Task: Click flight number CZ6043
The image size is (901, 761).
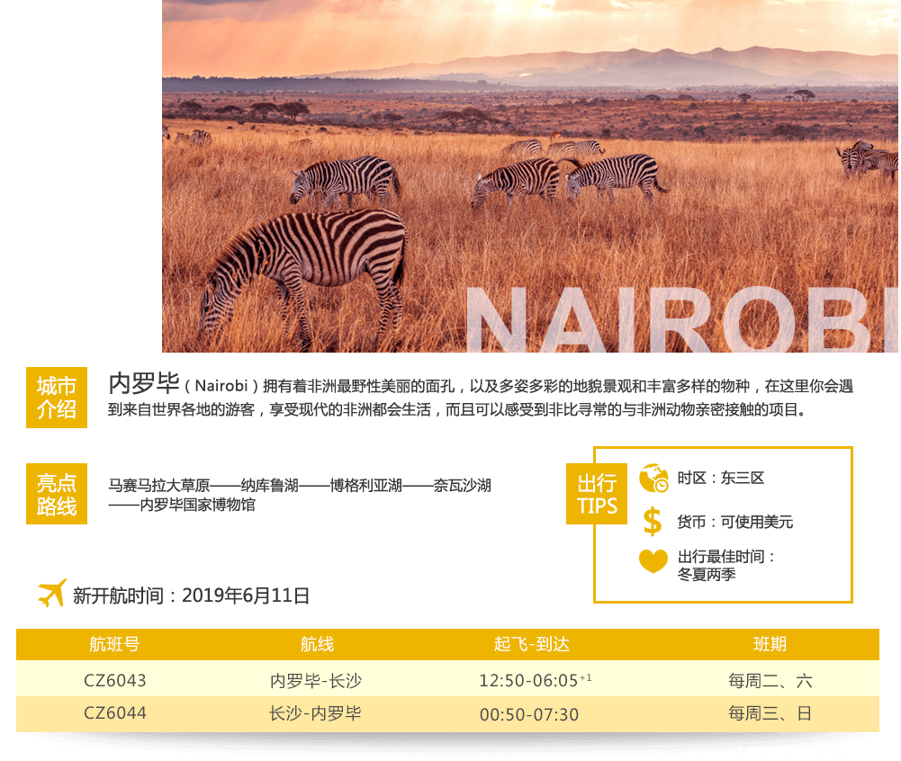Action: pyautogui.click(x=114, y=680)
